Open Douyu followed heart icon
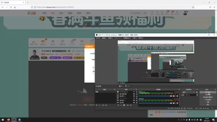This screenshot has height=122, width=217. (157, 12)
